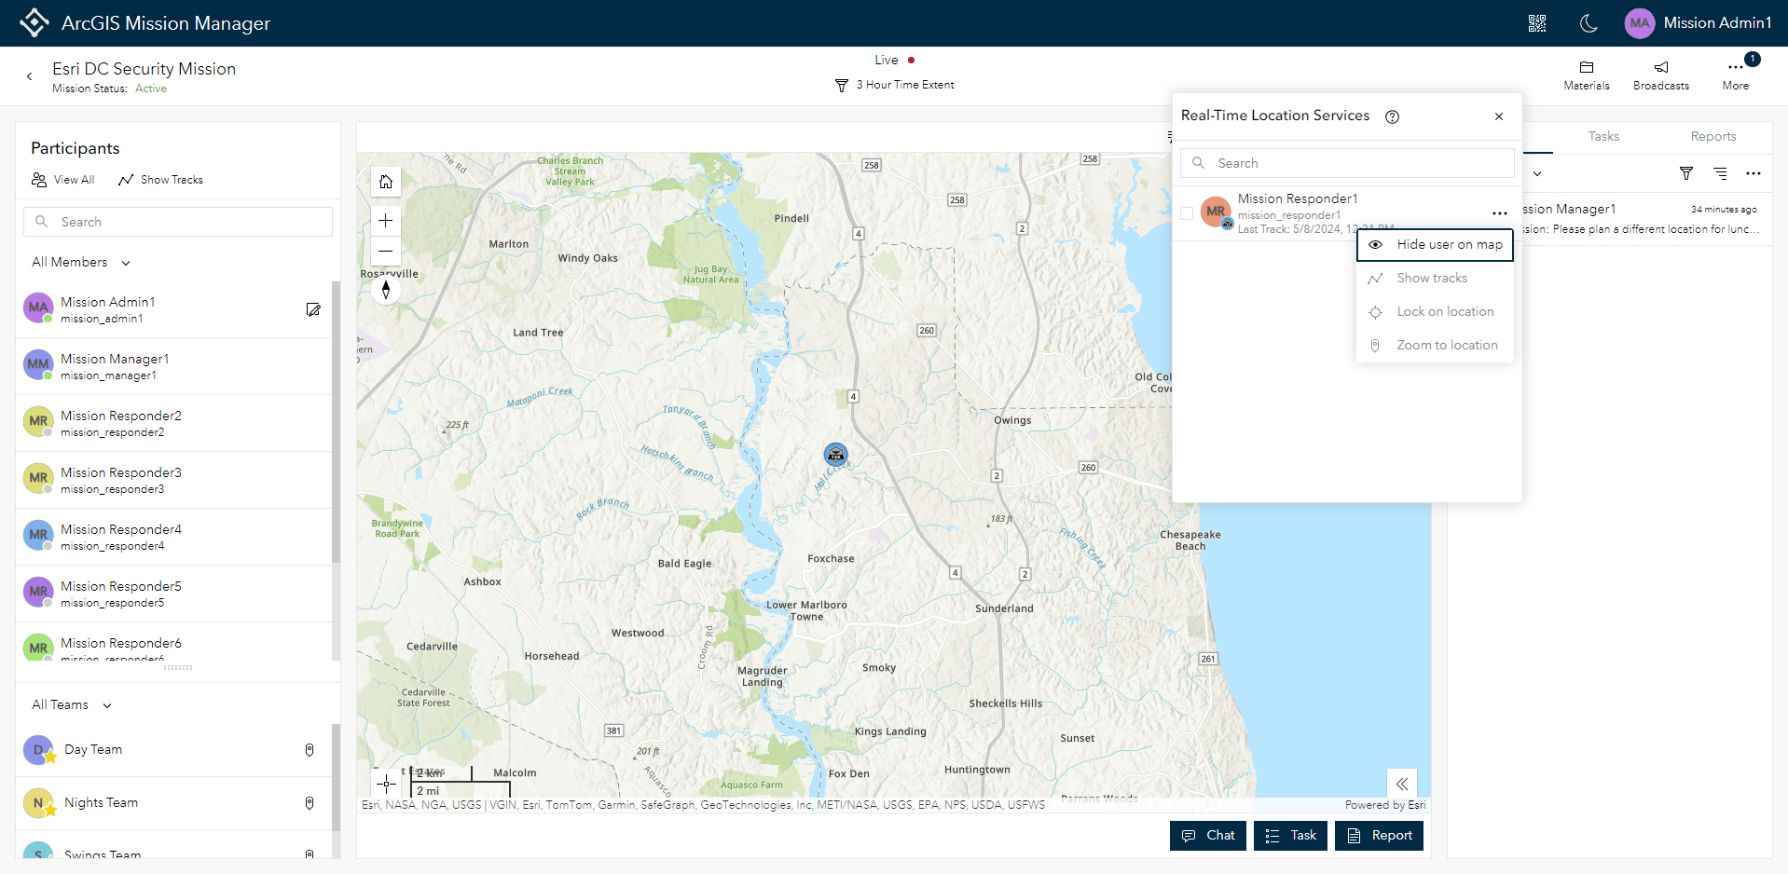The image size is (1788, 874).
Task: Select Hide user on map
Action: click(1435, 245)
